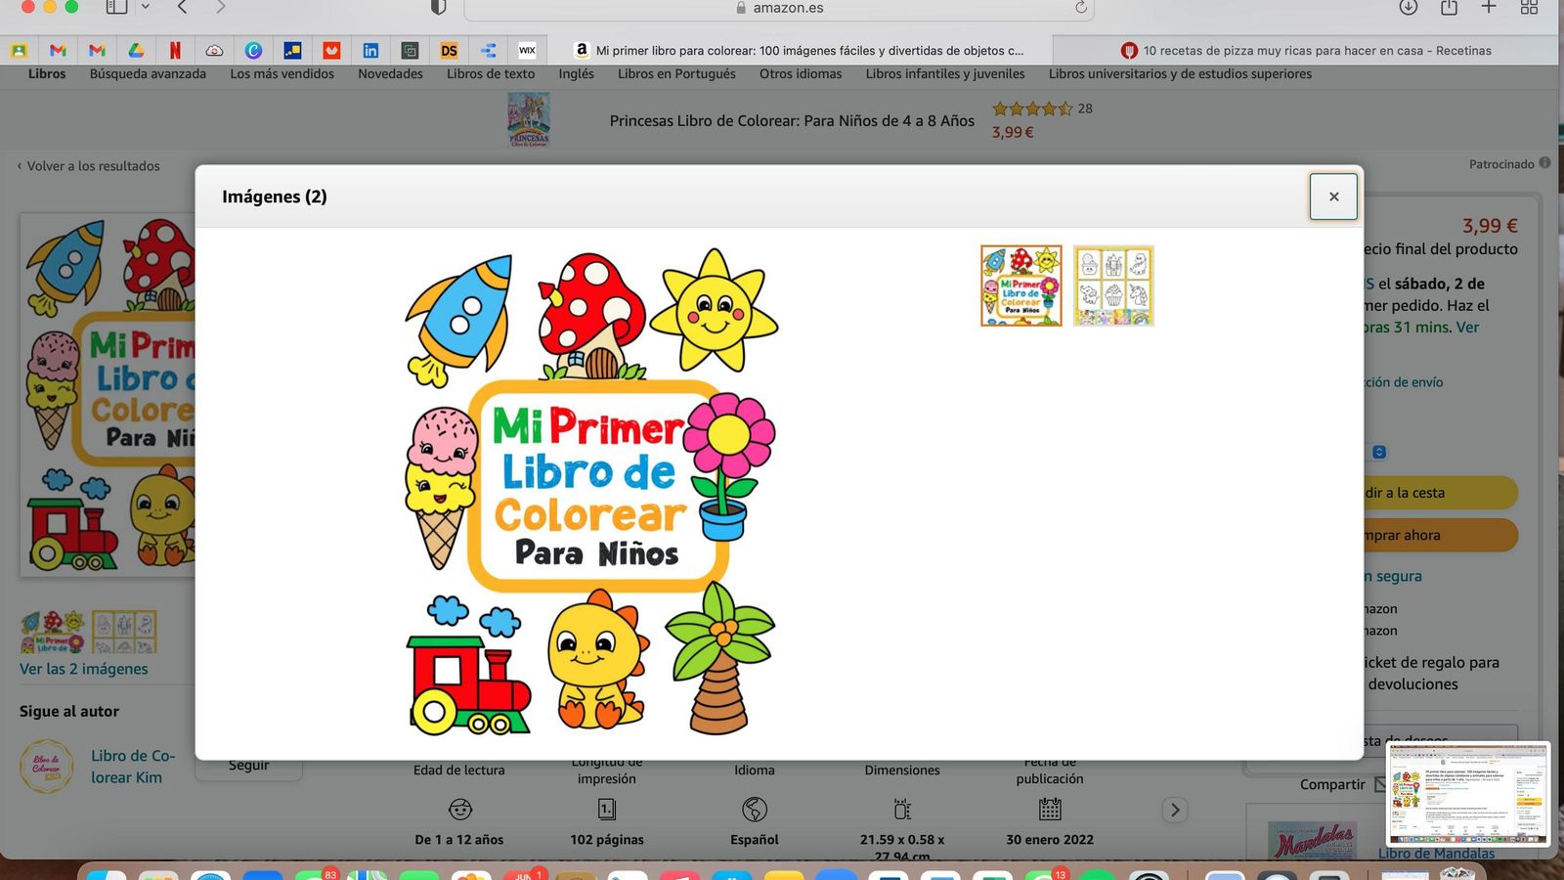Image resolution: width=1564 pixels, height=880 pixels.
Task: Click the Safari privacy shield icon
Action: point(438,8)
